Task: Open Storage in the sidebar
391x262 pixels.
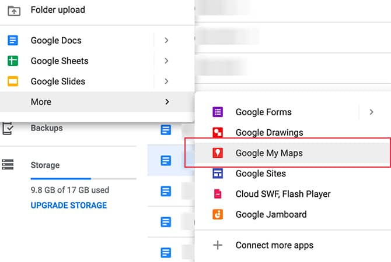Action: coord(45,165)
